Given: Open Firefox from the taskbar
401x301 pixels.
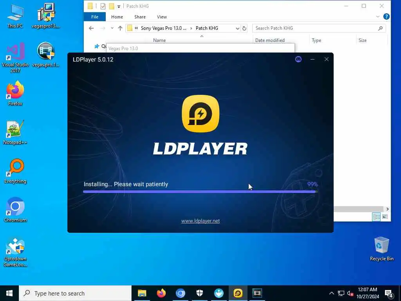Looking at the screenshot, I should (x=161, y=293).
